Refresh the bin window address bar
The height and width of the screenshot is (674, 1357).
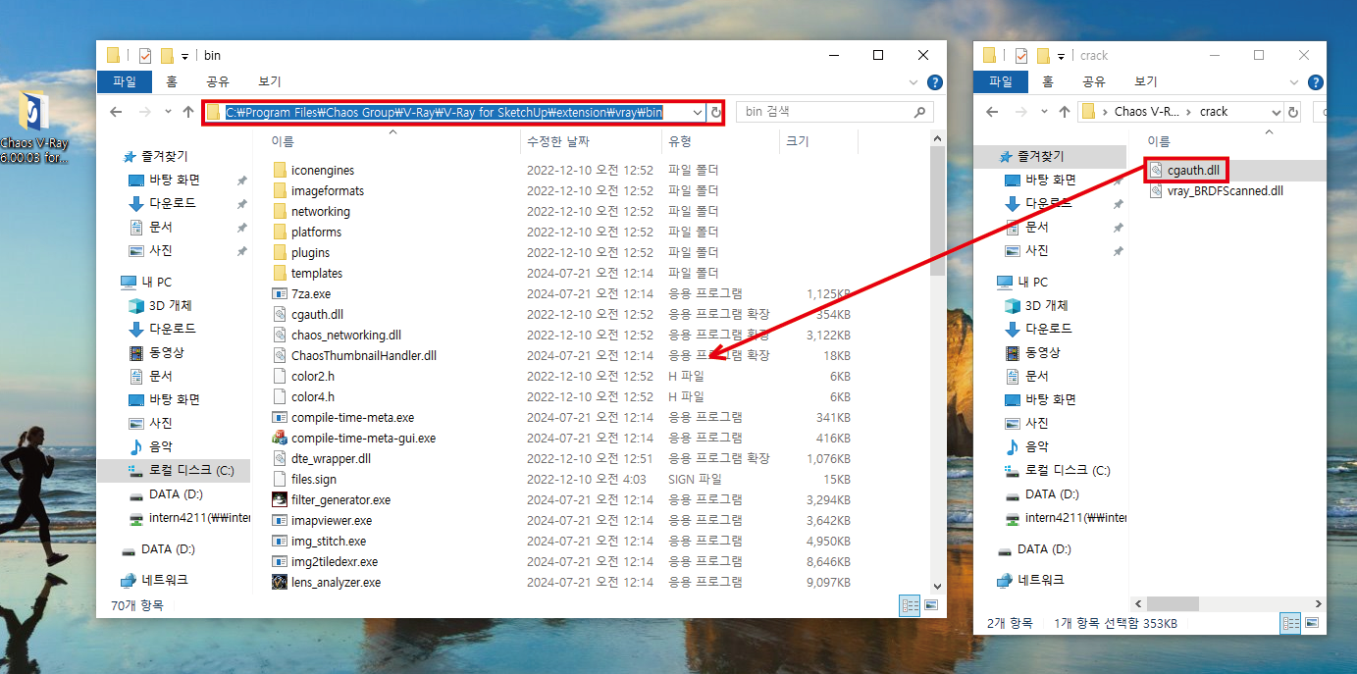tap(715, 113)
